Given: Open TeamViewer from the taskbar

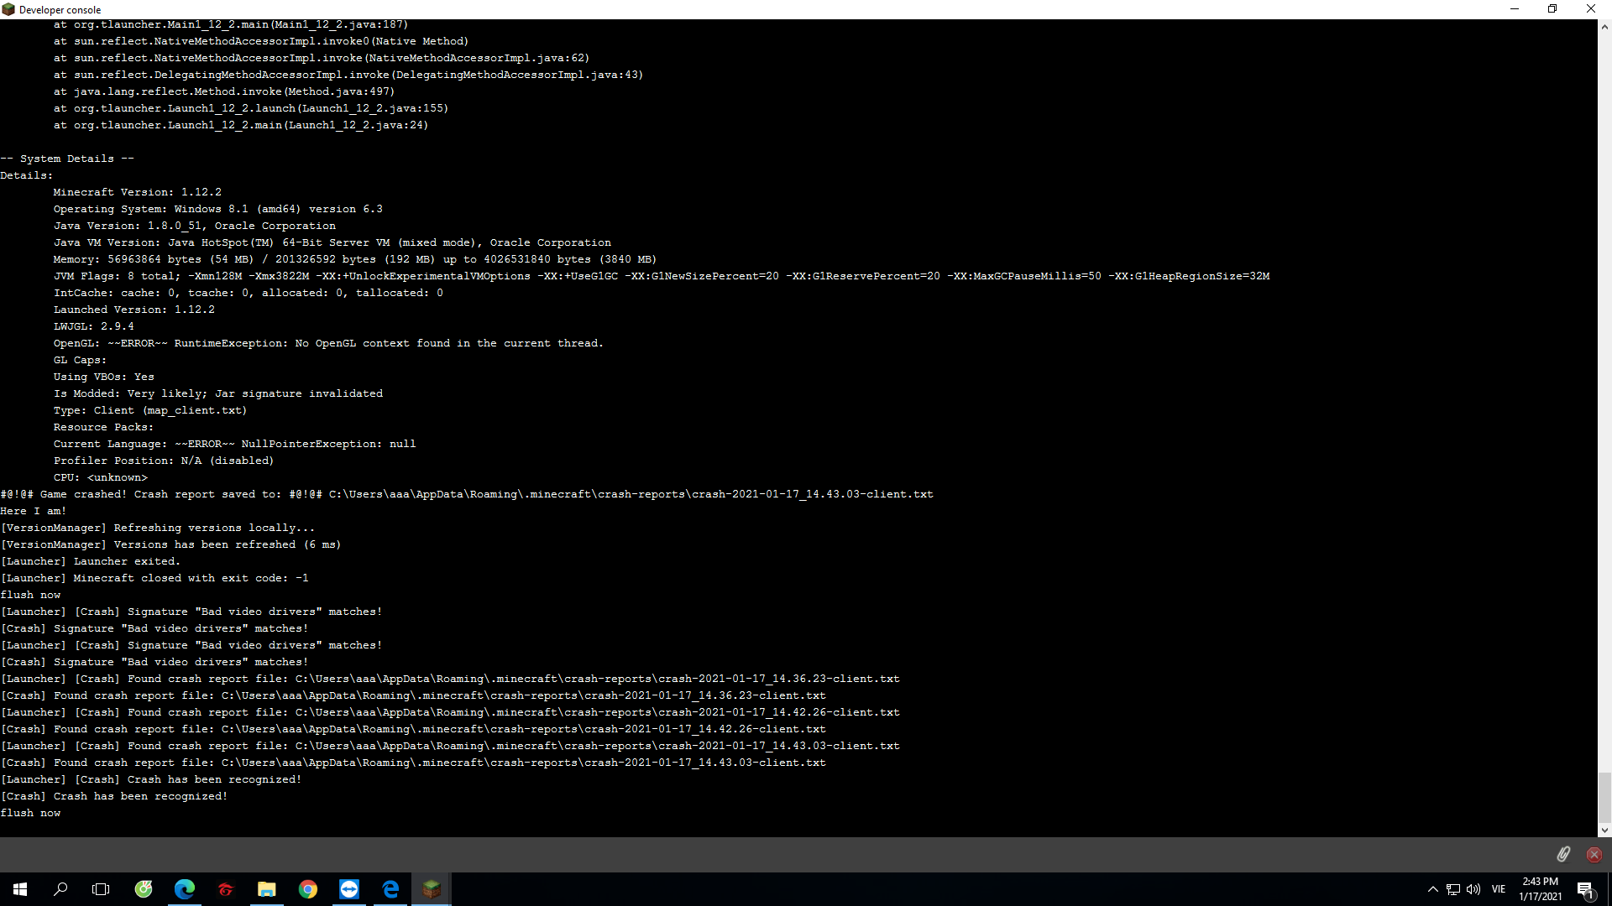Looking at the screenshot, I should tap(349, 889).
